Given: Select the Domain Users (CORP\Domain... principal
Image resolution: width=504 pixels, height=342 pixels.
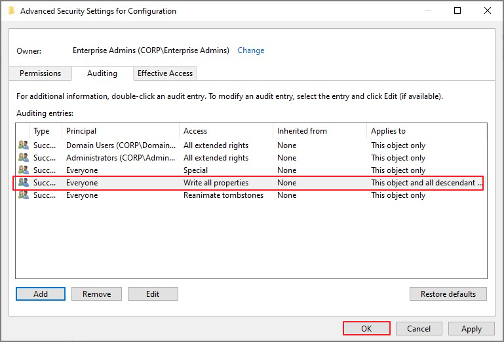Looking at the screenshot, I should pos(121,145).
